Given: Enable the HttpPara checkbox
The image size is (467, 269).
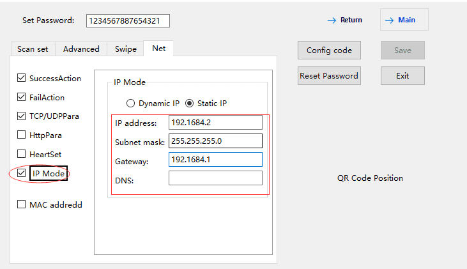Looking at the screenshot, I should click(x=22, y=135).
